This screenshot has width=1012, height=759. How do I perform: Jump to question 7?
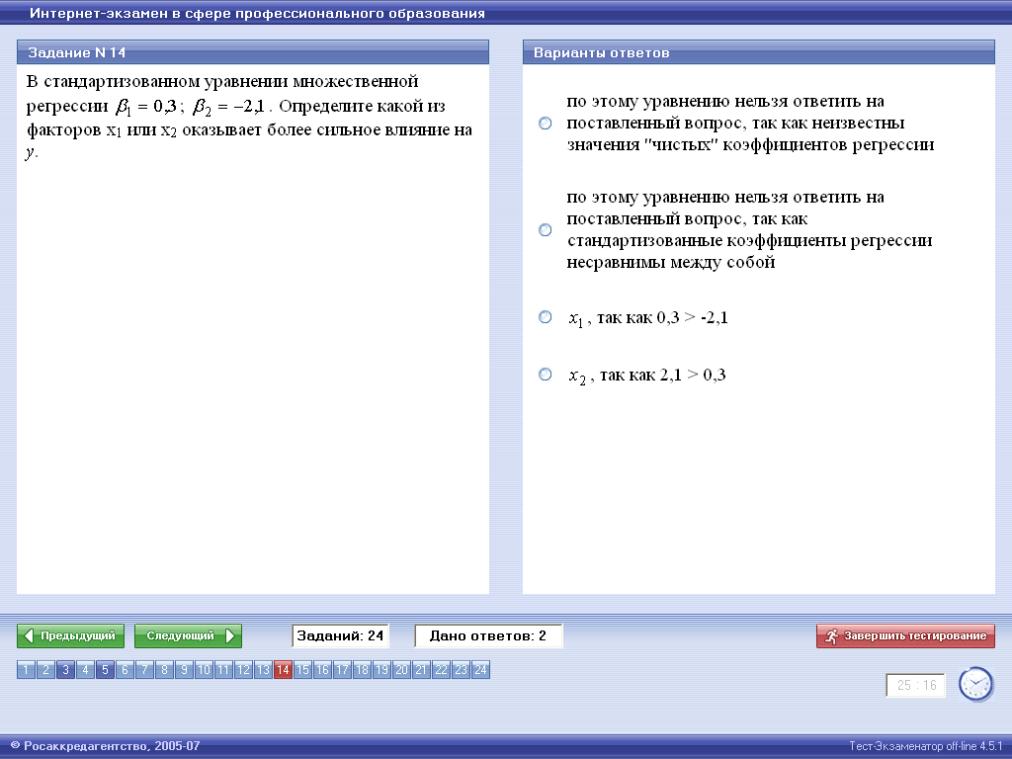(144, 670)
